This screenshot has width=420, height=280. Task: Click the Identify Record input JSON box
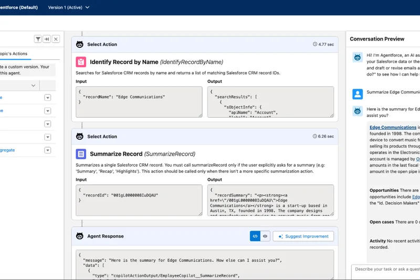(139, 102)
